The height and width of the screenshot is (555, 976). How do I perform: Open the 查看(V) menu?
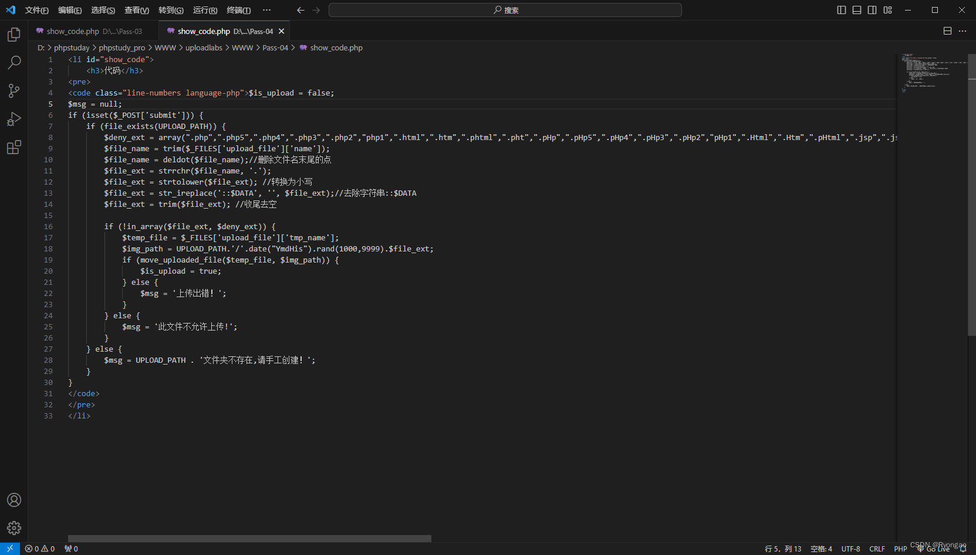(x=137, y=10)
